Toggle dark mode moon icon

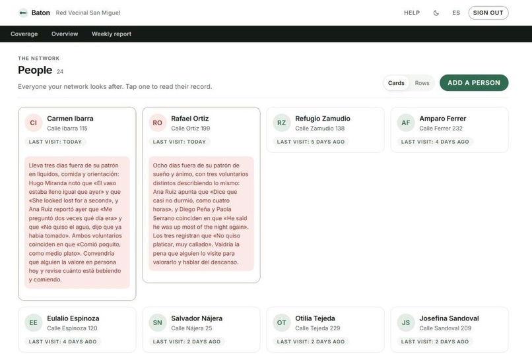(x=436, y=13)
